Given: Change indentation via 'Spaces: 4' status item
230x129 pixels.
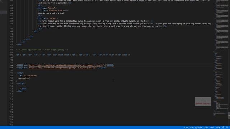Looking at the screenshot, I should pyautogui.click(x=199, y=128).
